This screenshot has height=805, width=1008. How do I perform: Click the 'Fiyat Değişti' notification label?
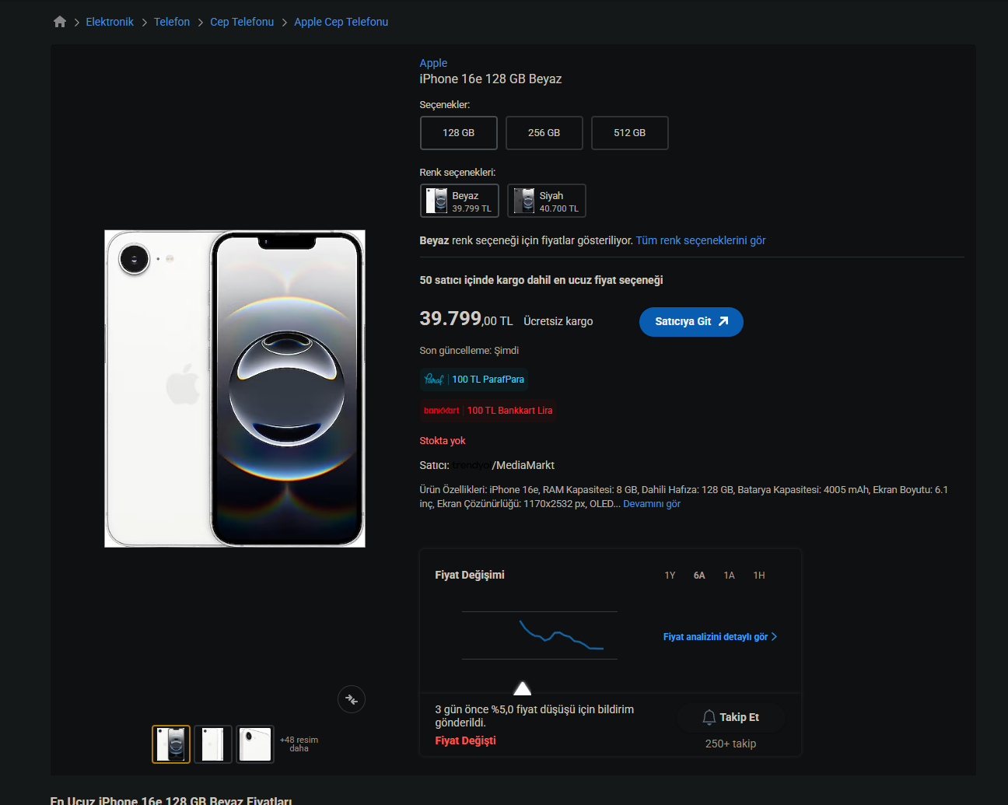[465, 740]
